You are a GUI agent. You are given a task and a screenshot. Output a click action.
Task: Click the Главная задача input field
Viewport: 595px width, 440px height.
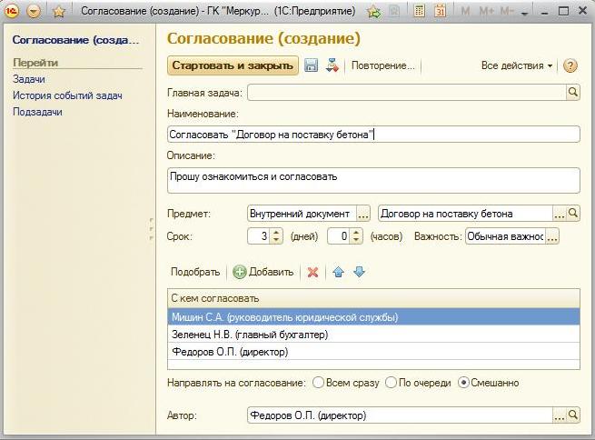tap(407, 92)
